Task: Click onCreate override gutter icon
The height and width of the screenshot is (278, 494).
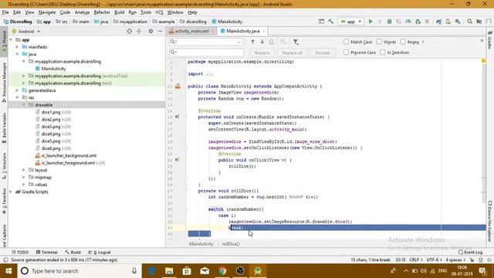Action: (x=177, y=117)
